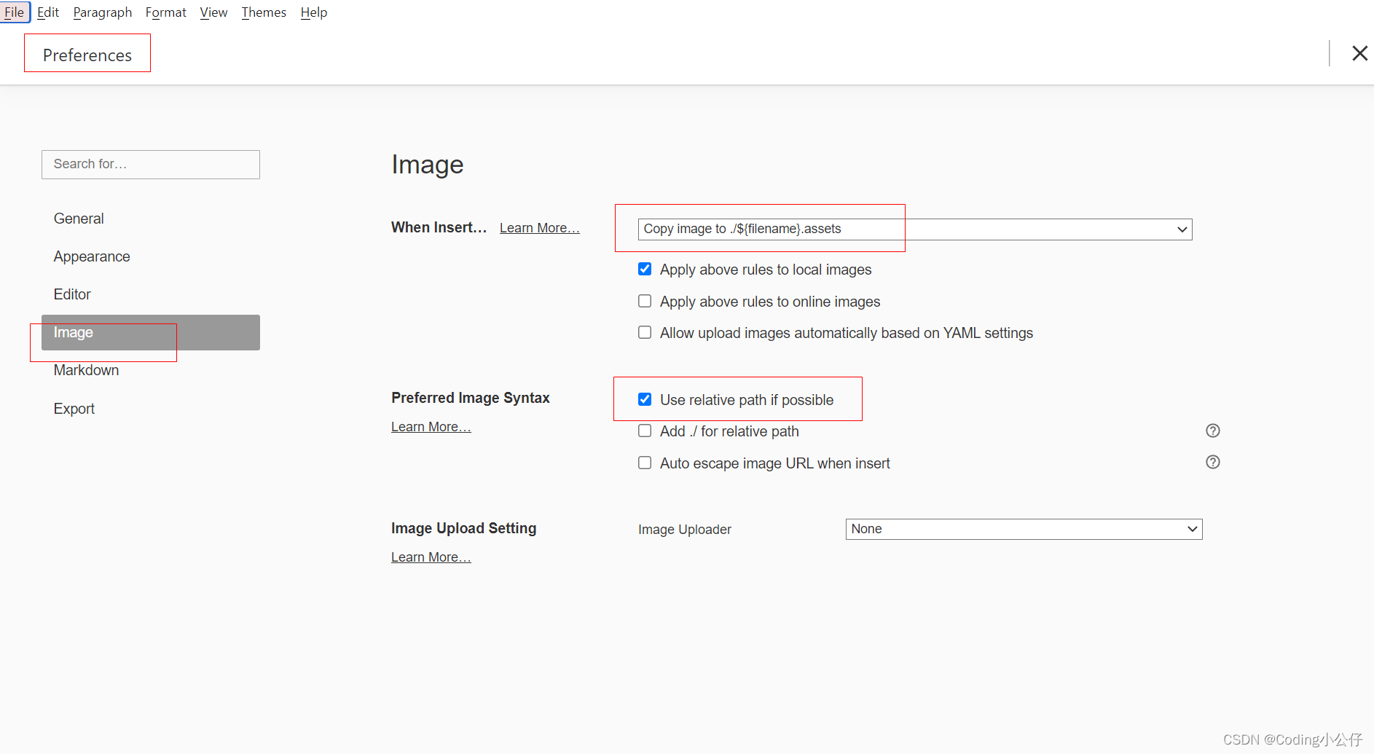Image resolution: width=1374 pixels, height=754 pixels.
Task: Close the Preferences panel with the X
Action: (x=1359, y=53)
